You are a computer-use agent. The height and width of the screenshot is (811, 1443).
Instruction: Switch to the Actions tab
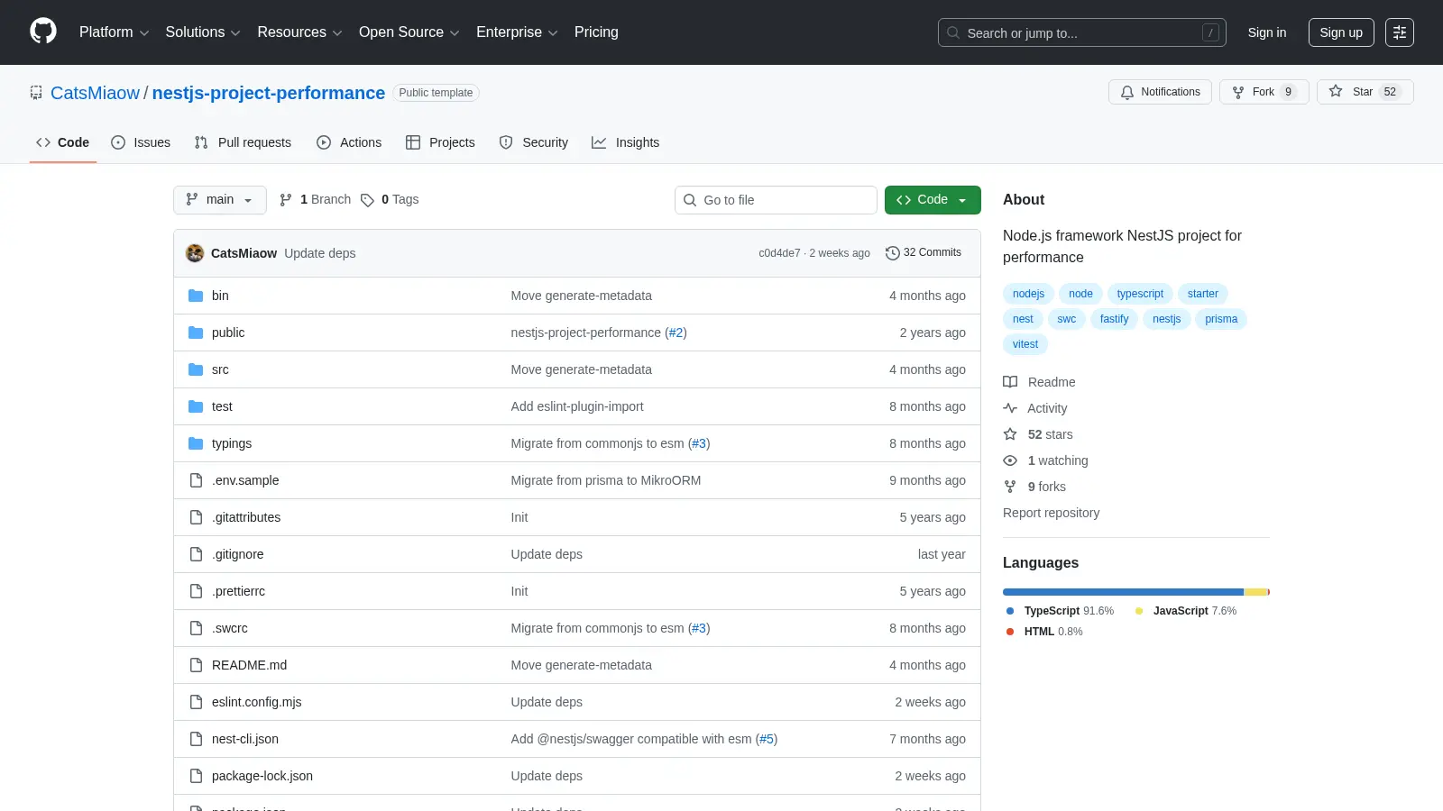pos(349,142)
